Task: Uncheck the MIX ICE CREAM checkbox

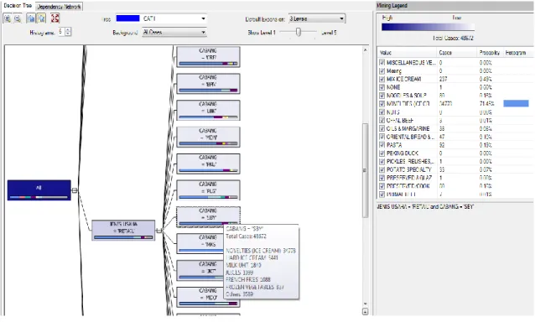Action: pyautogui.click(x=382, y=79)
